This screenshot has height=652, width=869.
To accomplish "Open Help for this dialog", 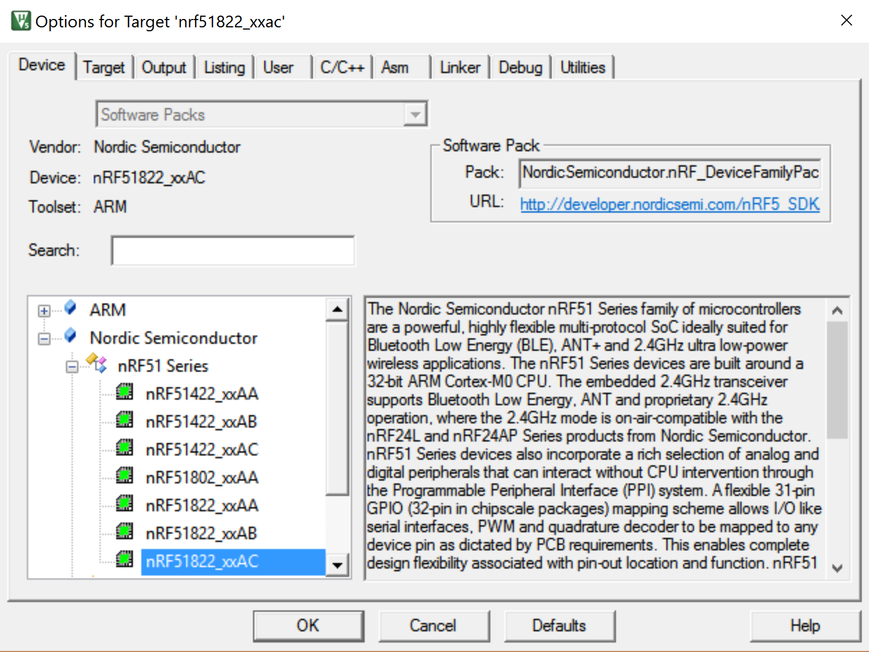I will point(805,626).
